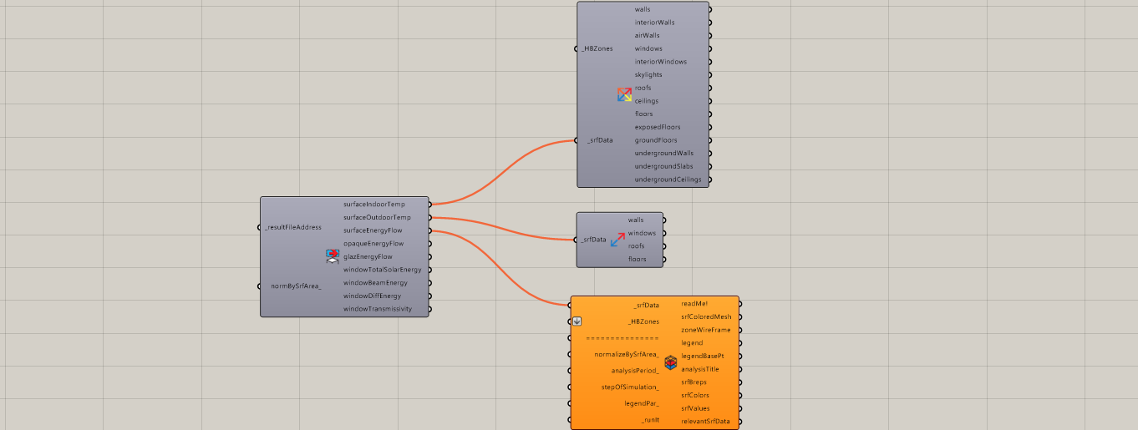
Task: Click the analysisTitle output
Action: (699, 369)
